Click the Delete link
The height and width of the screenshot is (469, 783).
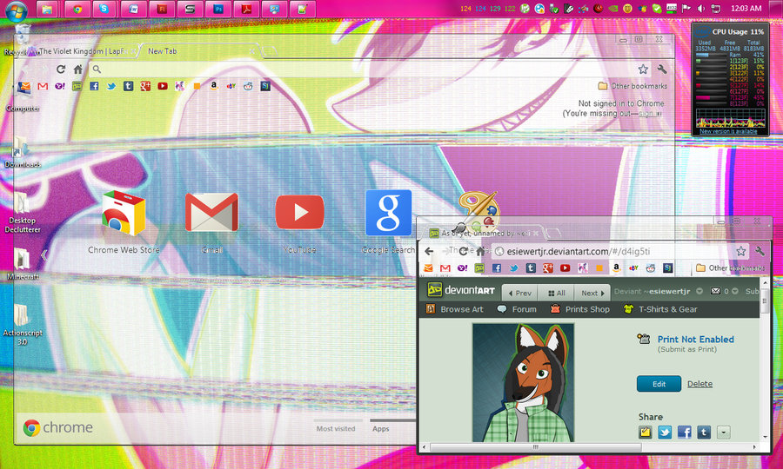point(699,384)
